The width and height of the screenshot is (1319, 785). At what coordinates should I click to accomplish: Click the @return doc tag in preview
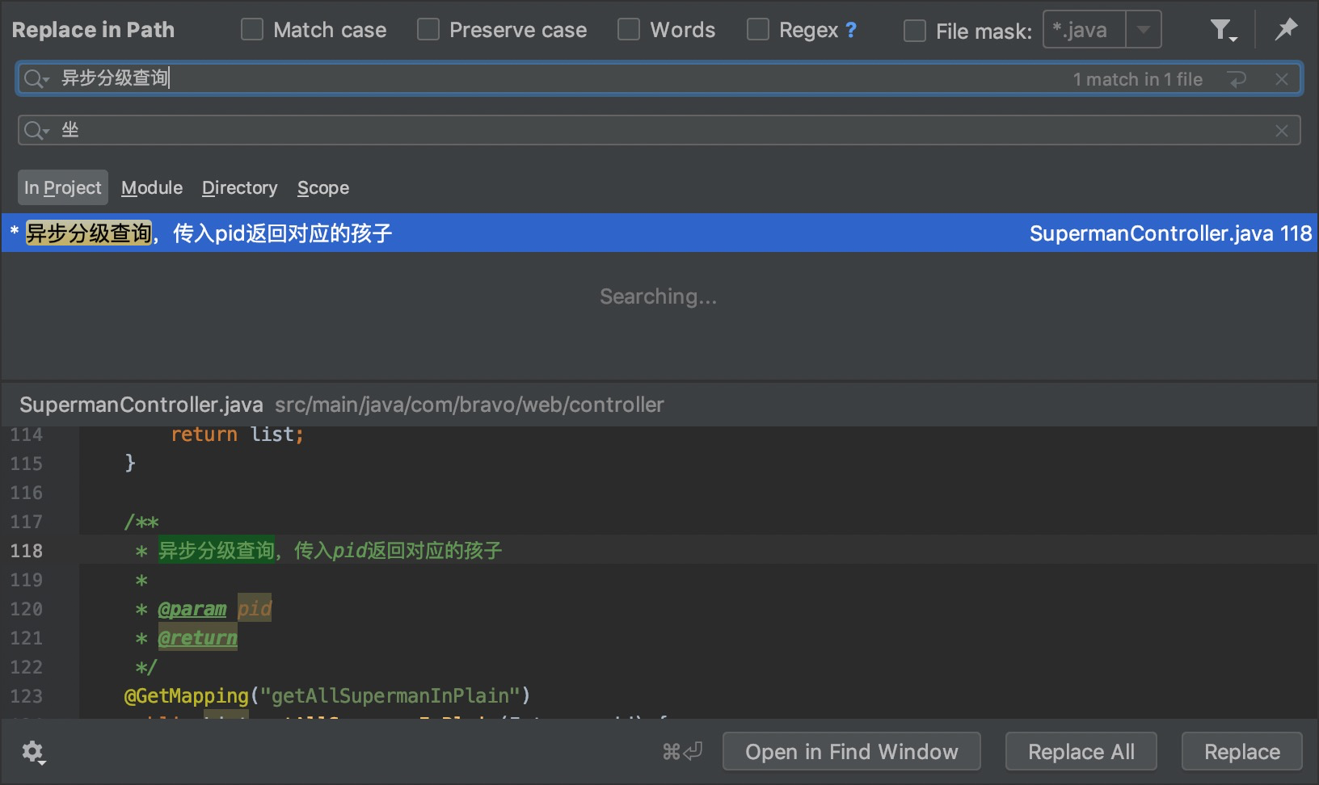197,638
